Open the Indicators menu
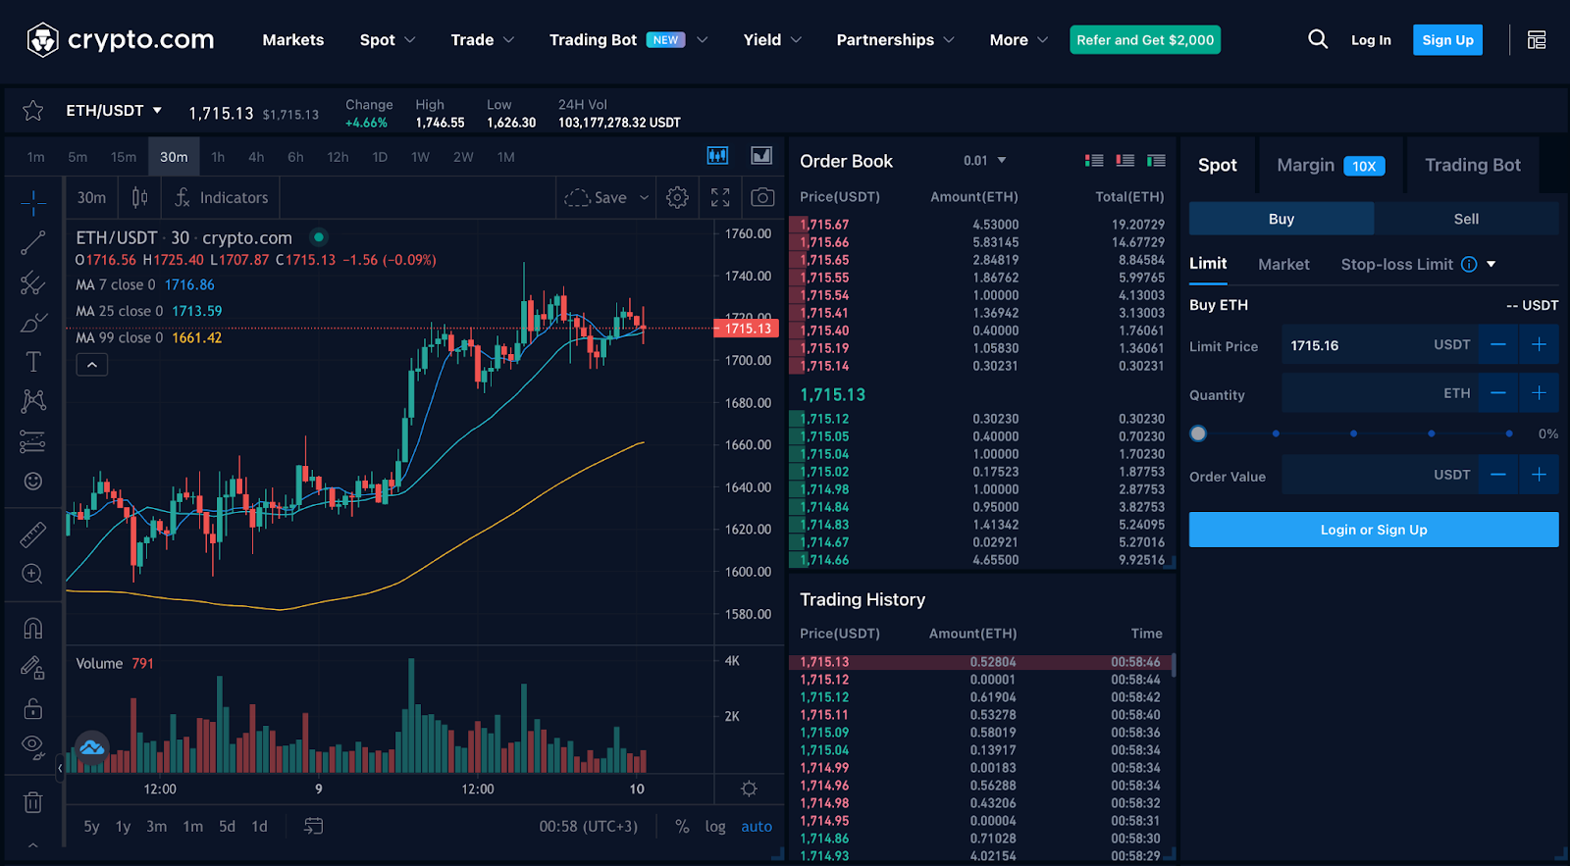 (221, 198)
